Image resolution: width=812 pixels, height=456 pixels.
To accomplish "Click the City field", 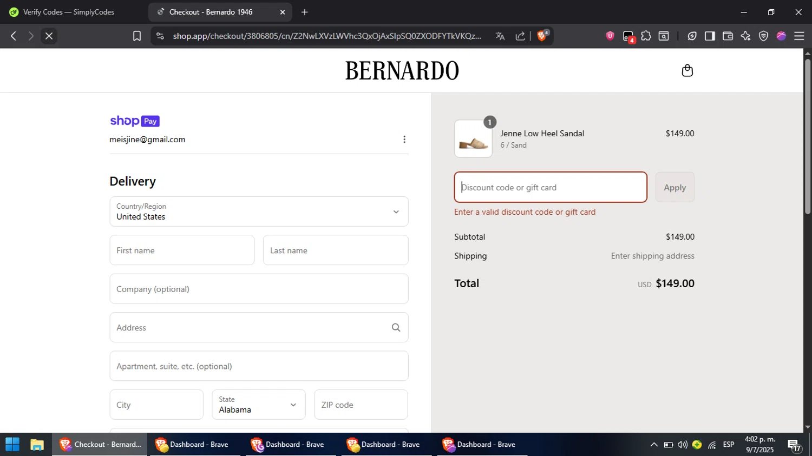I will coord(156,405).
